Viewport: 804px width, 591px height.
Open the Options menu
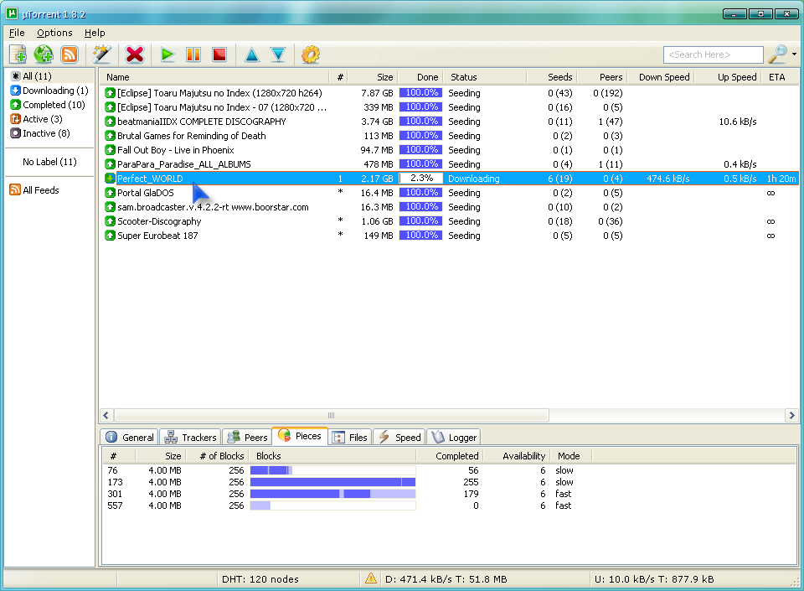click(x=54, y=33)
